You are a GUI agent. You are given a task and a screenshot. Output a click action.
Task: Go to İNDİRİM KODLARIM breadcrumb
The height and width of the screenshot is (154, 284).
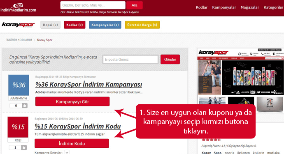point(19,40)
